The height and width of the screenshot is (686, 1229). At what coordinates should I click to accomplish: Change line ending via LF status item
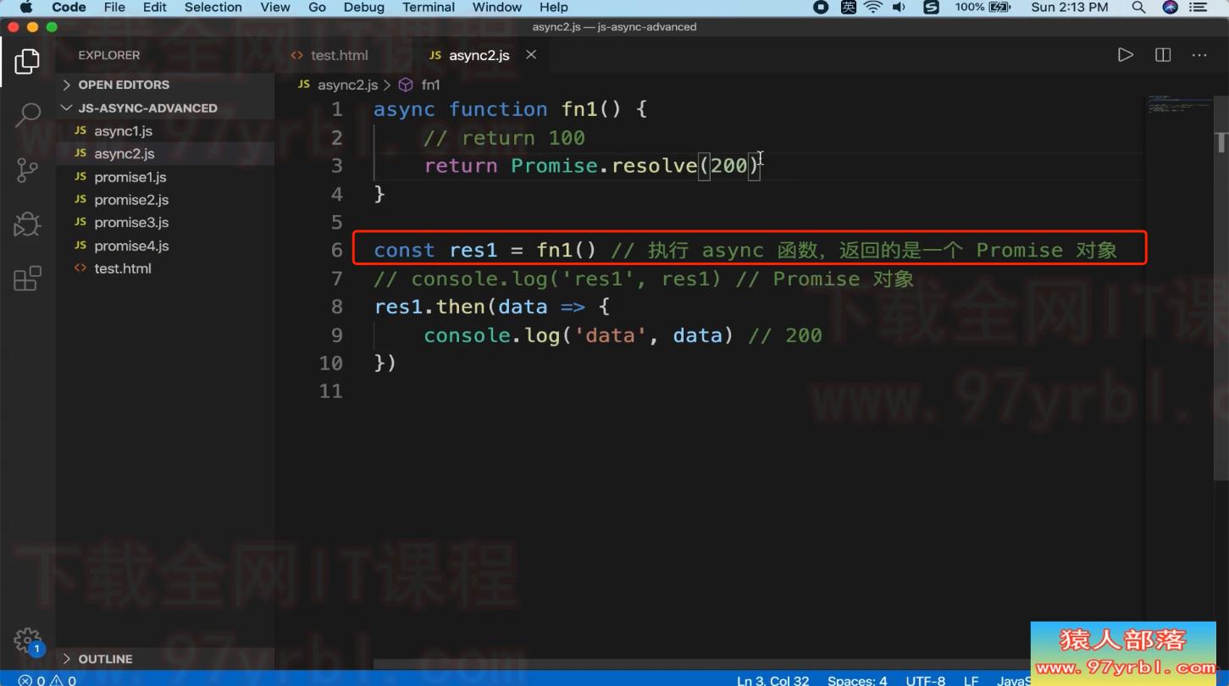pyautogui.click(x=971, y=680)
